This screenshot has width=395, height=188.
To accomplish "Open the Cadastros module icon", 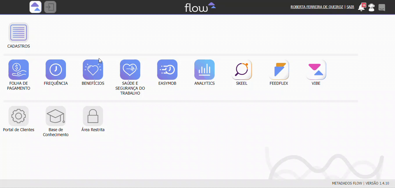I will tap(19, 32).
